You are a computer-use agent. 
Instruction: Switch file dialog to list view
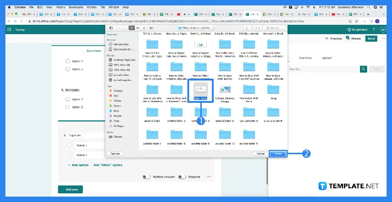click(x=138, y=28)
